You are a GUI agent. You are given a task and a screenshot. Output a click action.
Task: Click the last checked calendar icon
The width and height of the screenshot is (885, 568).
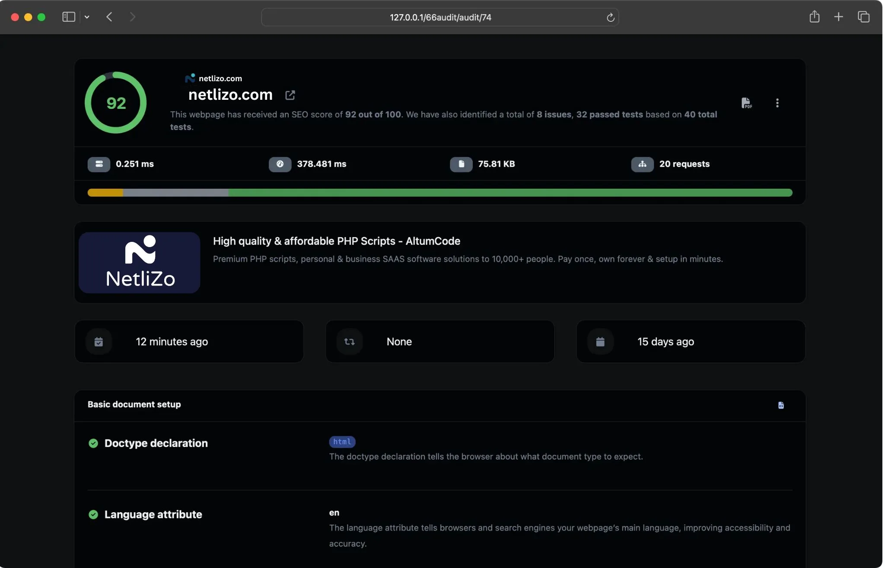[x=99, y=342]
